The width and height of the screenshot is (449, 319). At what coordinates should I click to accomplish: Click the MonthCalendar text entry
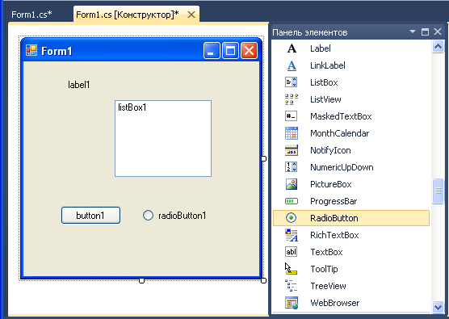coord(340,133)
